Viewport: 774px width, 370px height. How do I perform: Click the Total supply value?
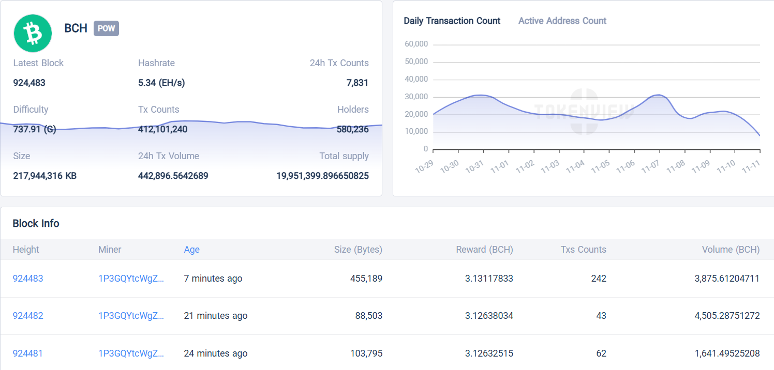[322, 176]
